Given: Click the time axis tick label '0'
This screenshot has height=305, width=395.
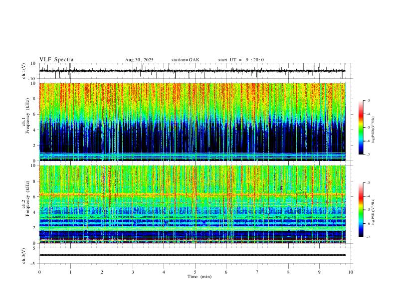Looking at the screenshot, I should pos(39,272).
